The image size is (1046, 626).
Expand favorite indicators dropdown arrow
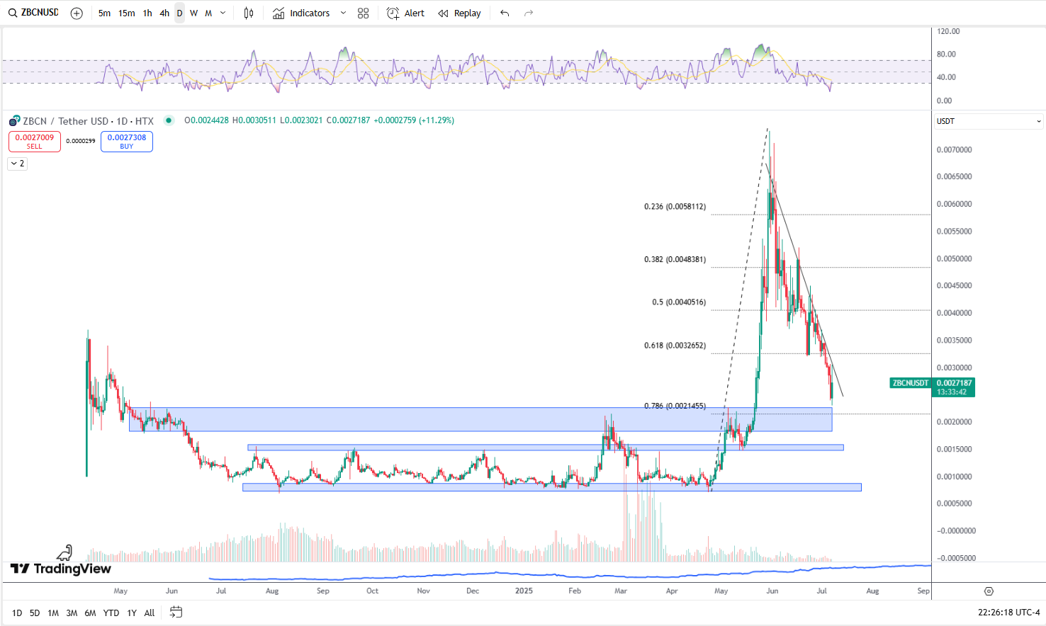point(344,13)
